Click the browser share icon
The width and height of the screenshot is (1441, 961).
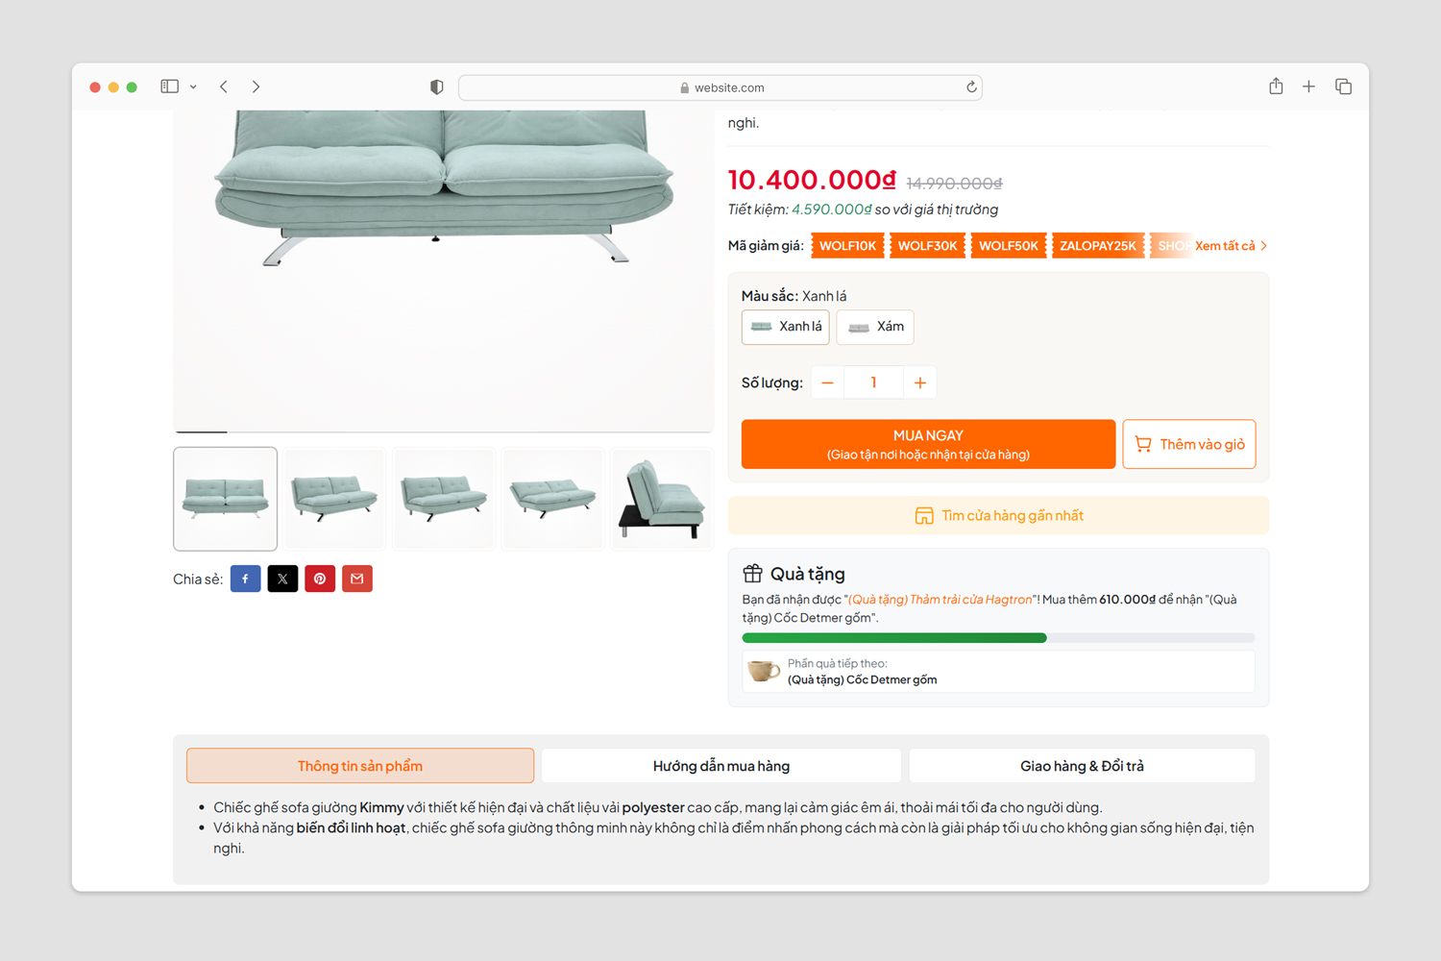point(1276,86)
